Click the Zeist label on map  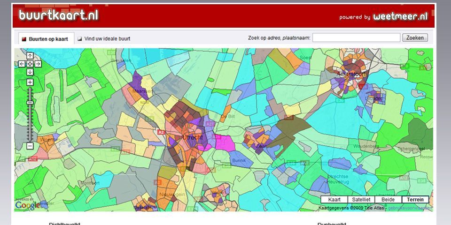tap(262, 146)
